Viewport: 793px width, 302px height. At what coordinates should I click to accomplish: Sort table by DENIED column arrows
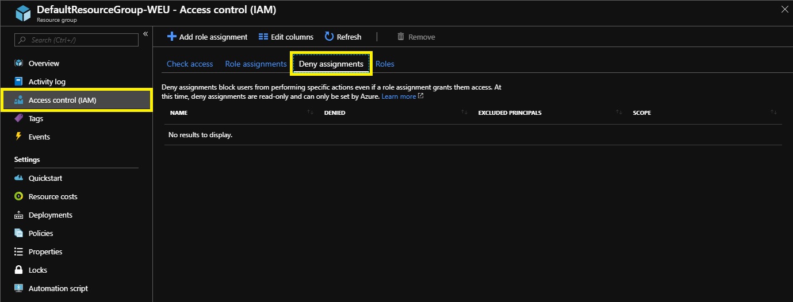[x=465, y=113]
